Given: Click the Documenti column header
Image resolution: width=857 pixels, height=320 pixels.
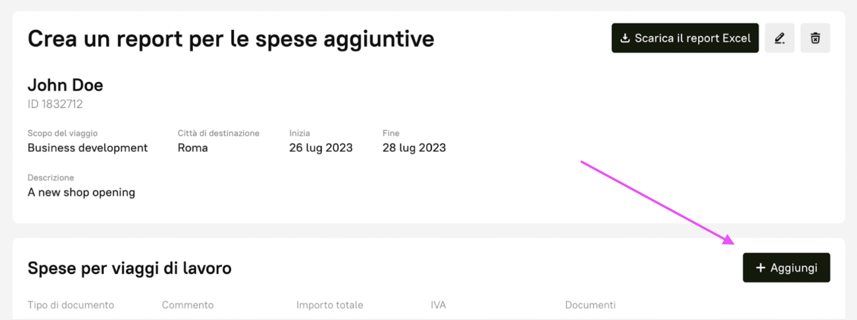Looking at the screenshot, I should 590,305.
